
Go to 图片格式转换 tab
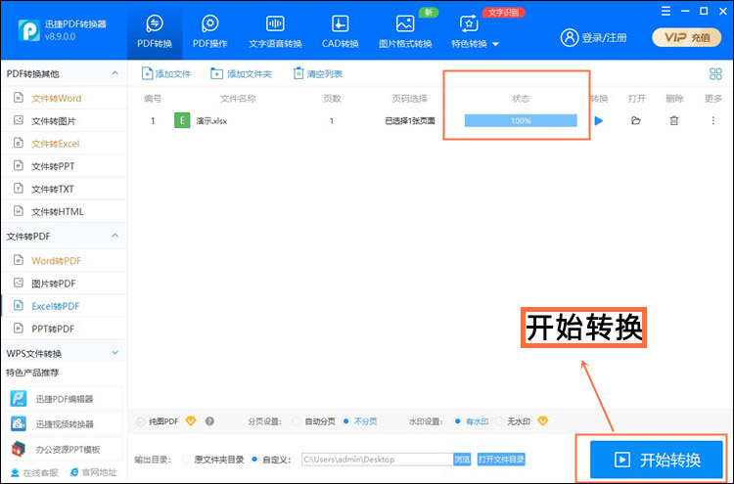click(x=405, y=32)
